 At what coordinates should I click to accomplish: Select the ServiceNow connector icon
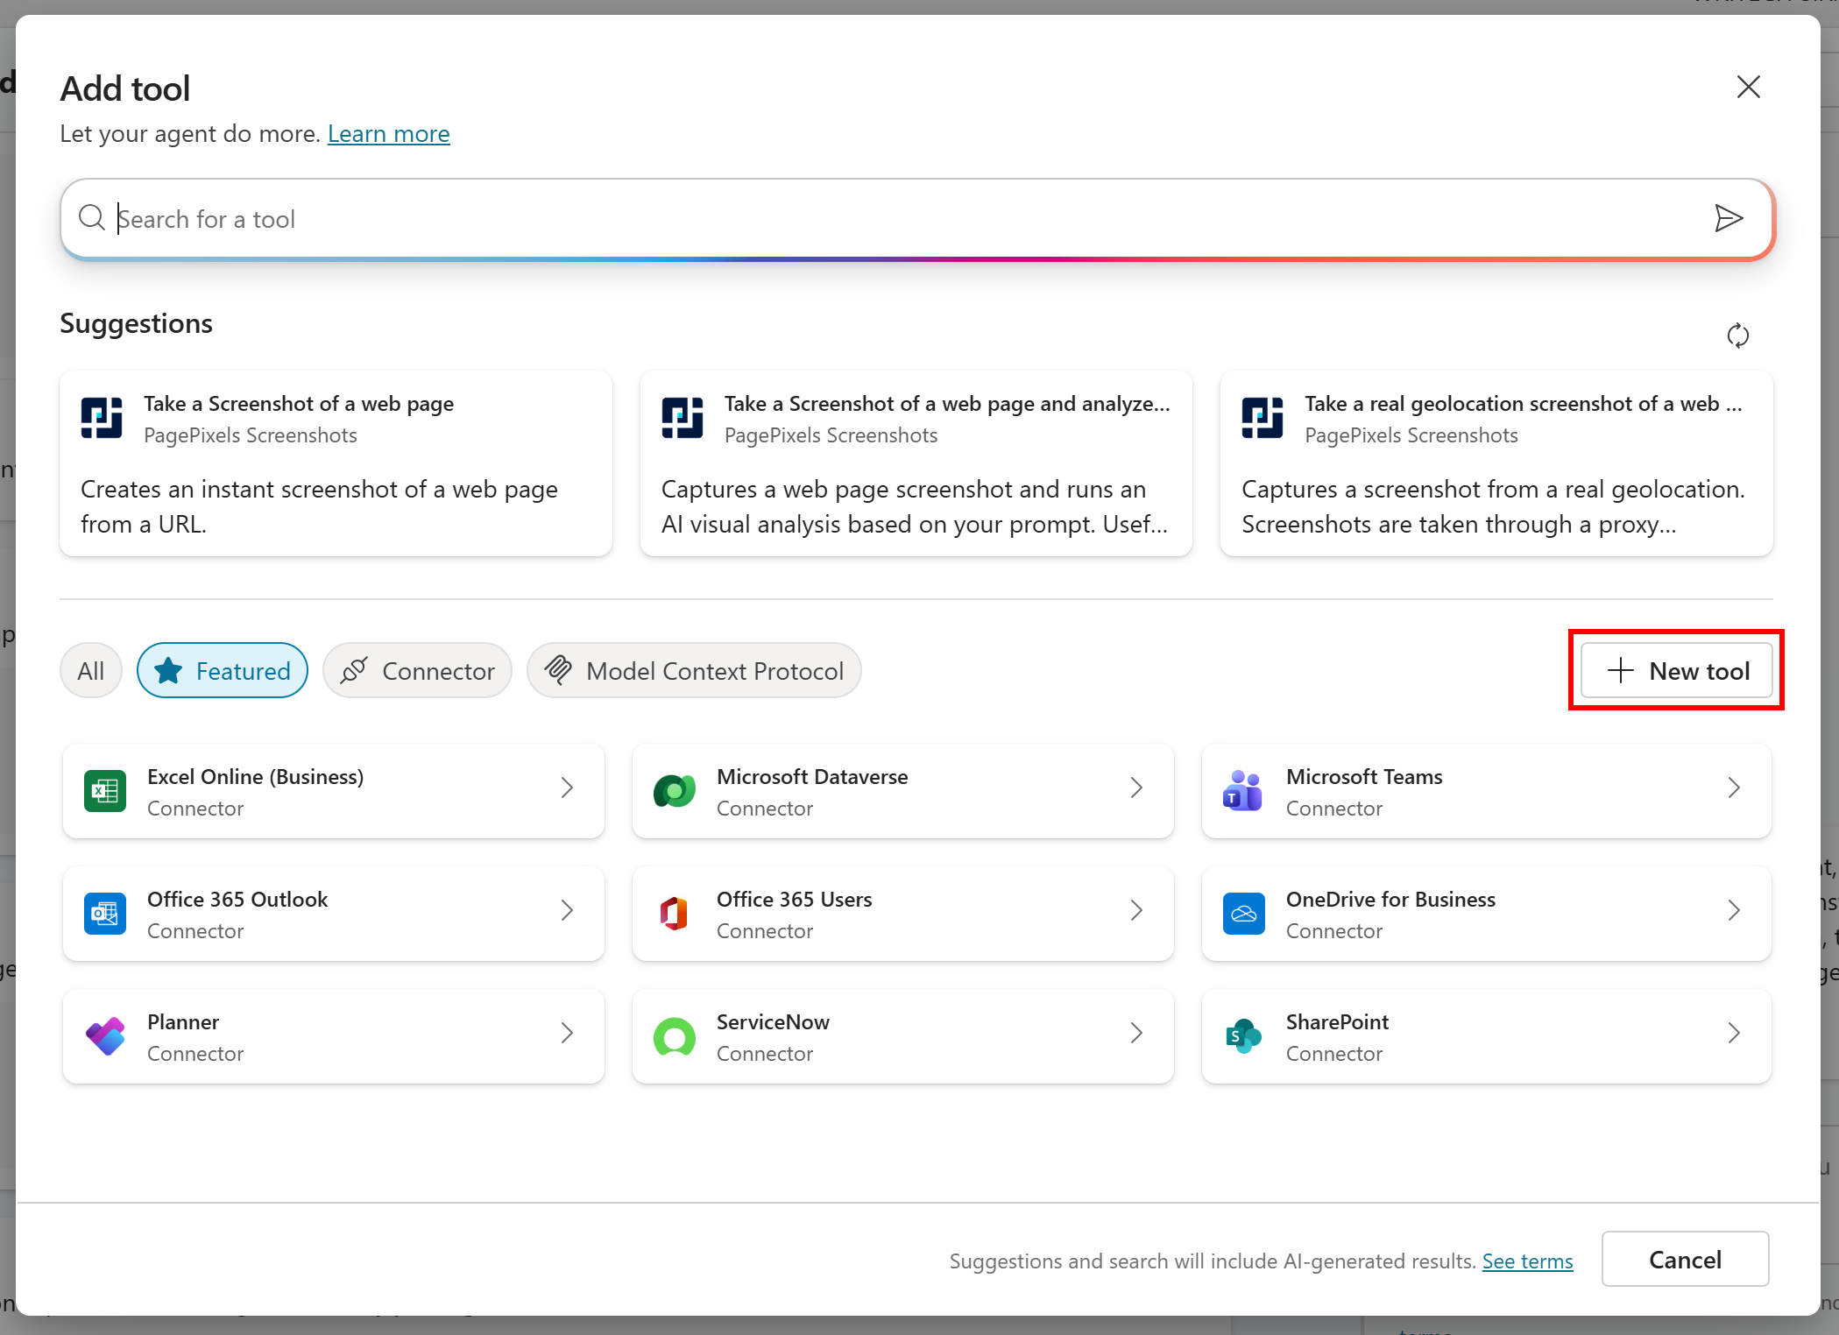(x=674, y=1036)
